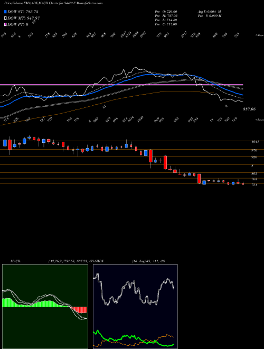Click the 'Pre V: 0.009 M' value
The image size is (264, 349).
(x=209, y=16)
